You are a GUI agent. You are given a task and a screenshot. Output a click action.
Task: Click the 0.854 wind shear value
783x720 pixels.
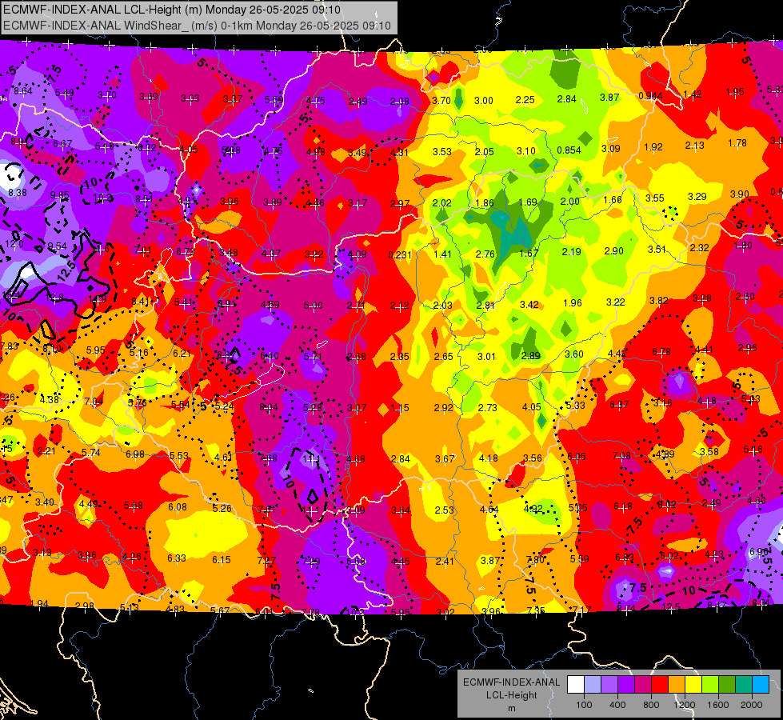(x=569, y=150)
